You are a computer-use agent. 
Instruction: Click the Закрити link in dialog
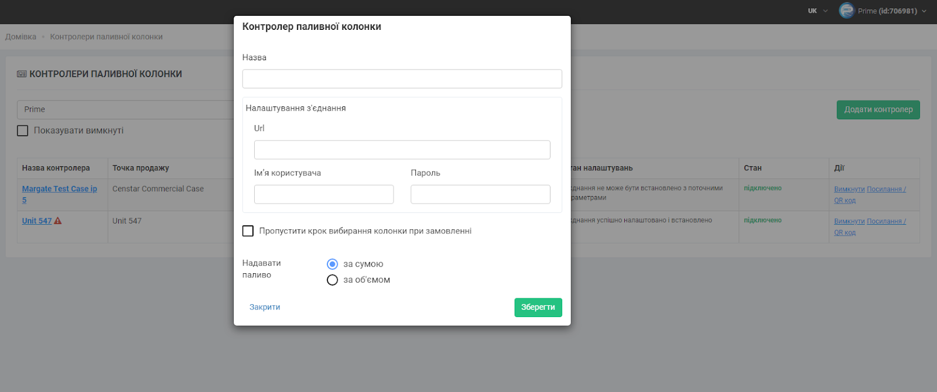coord(265,307)
